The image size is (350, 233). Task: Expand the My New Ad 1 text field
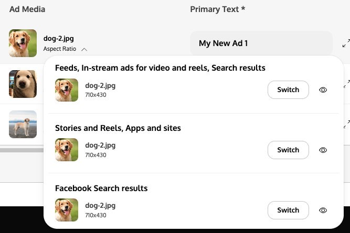point(346,43)
